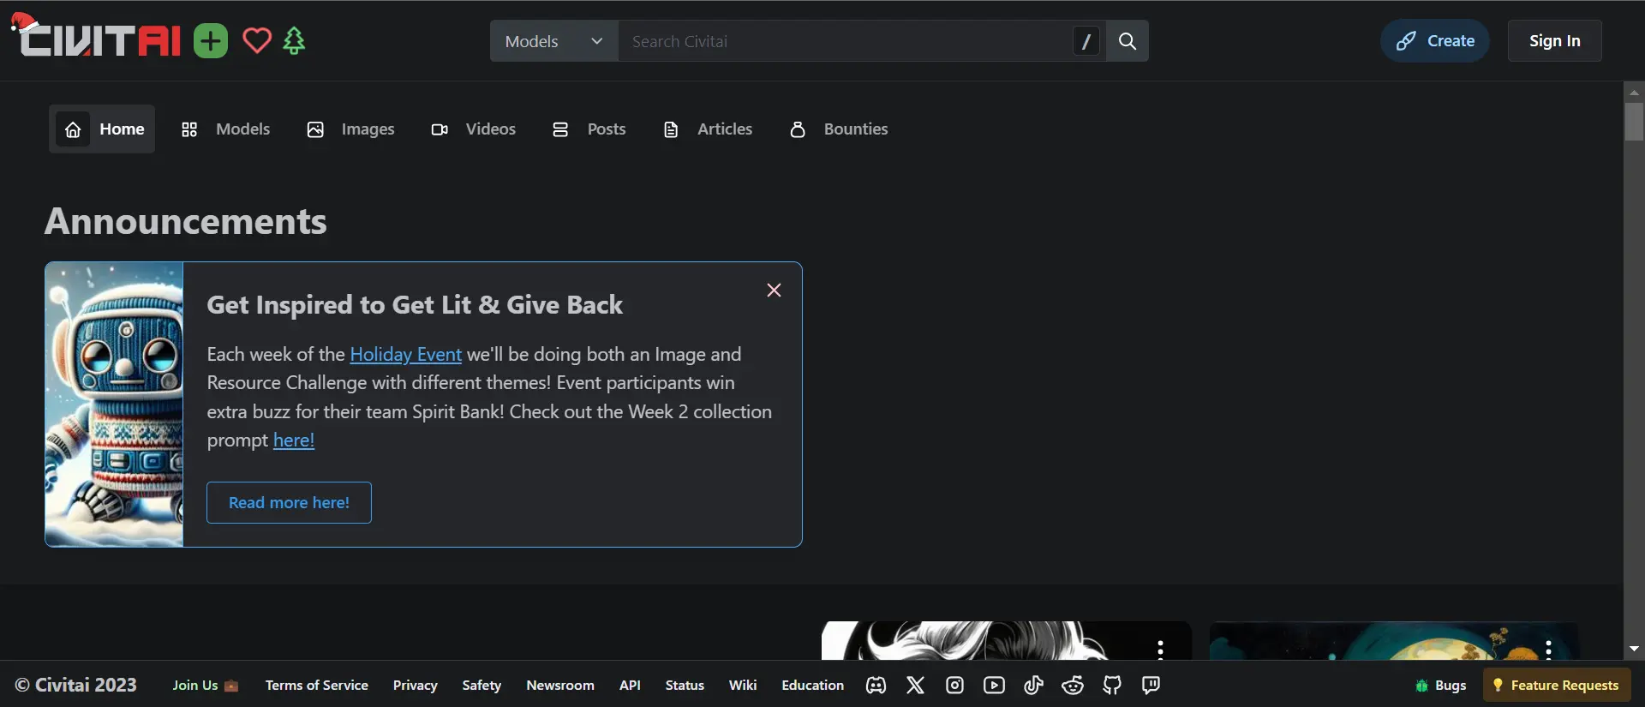Open the Discord icon in footer
Image resolution: width=1645 pixels, height=707 pixels.
point(876,685)
